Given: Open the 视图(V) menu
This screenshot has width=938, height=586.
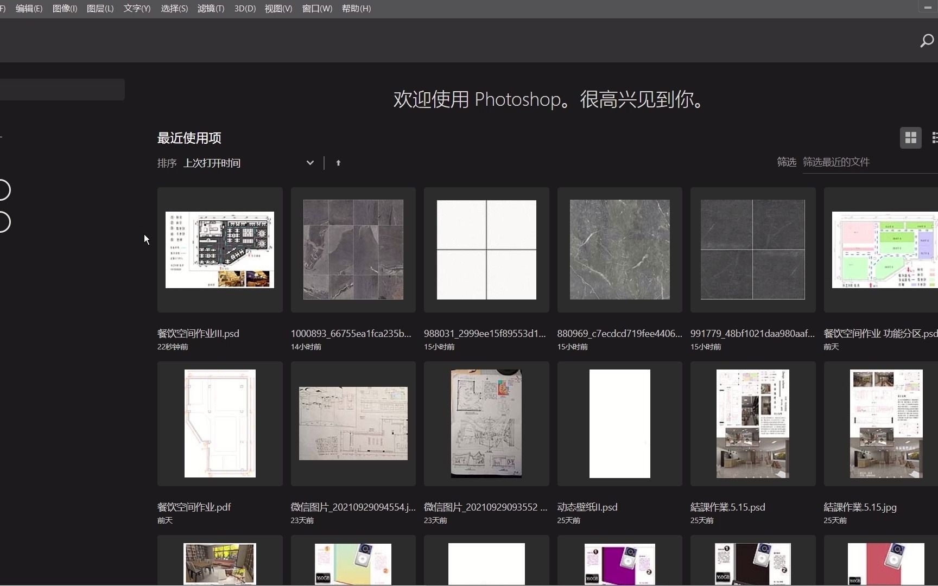Looking at the screenshot, I should pos(278,9).
